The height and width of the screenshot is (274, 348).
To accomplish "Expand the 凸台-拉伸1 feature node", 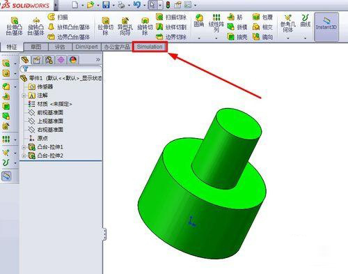I will click(x=24, y=147).
